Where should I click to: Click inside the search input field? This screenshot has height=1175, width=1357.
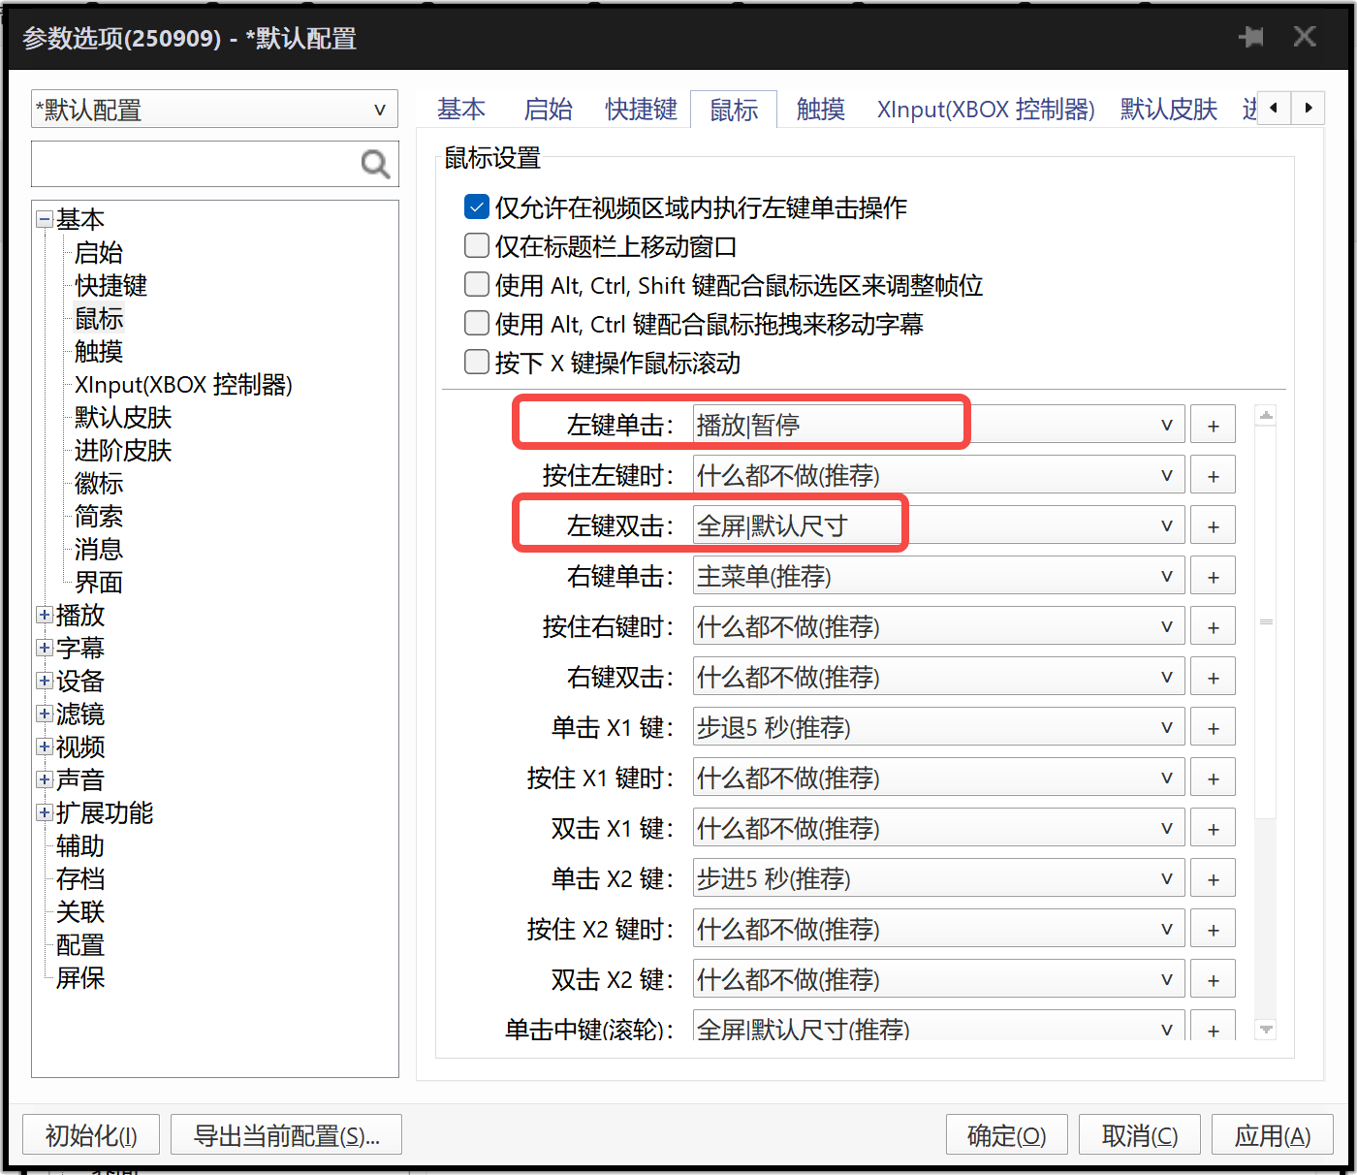point(194,164)
